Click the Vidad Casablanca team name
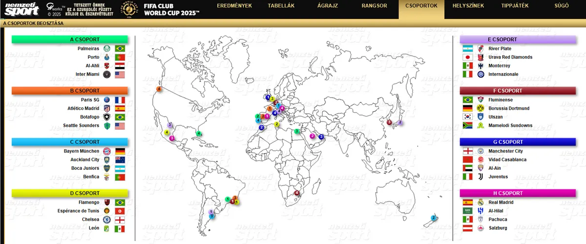The width and height of the screenshot is (586, 244). 507,160
